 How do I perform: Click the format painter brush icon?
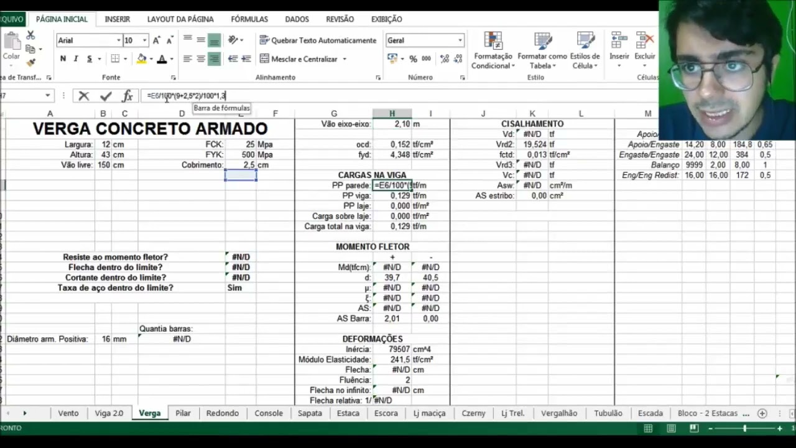click(x=30, y=62)
